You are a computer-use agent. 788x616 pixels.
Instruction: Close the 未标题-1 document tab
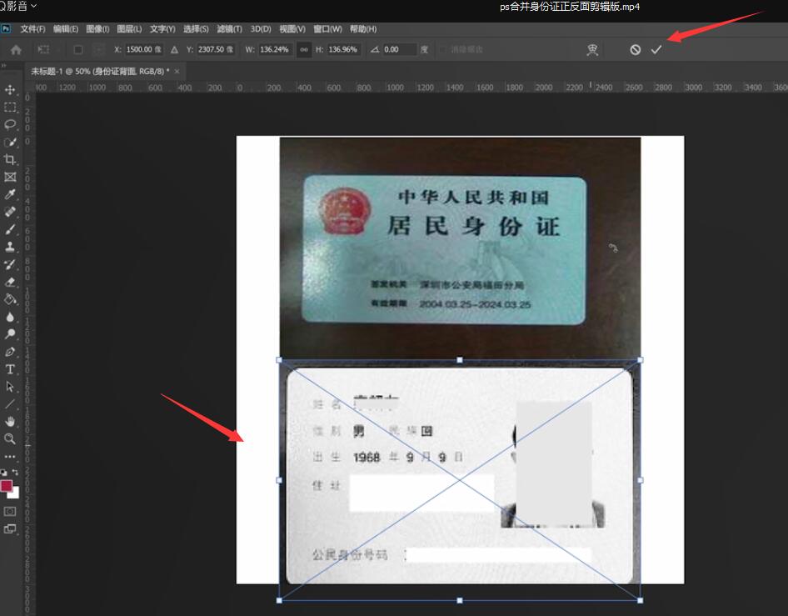point(177,72)
